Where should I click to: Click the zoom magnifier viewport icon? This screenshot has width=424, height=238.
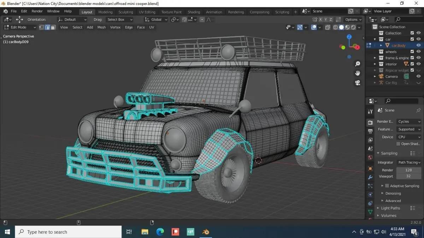358,64
